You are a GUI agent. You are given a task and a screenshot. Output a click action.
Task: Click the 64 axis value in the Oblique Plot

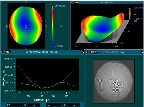(122, 43)
